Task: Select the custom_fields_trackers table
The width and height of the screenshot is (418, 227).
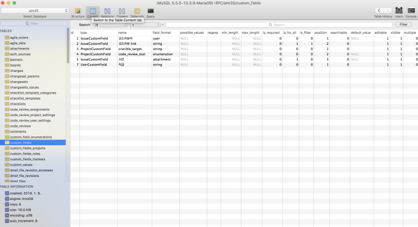Action: click(28, 159)
